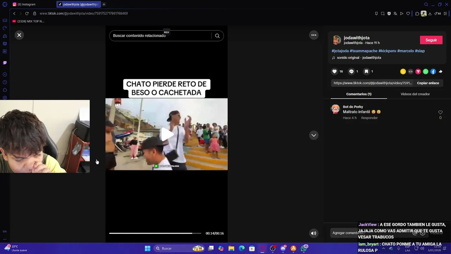Click the send/flow arrow icon in toolbar
The height and width of the screenshot is (254, 451).
[x=402, y=13]
